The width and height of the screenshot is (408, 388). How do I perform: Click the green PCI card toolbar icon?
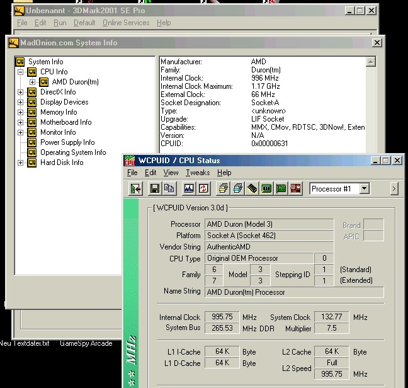pyautogui.click(x=281, y=188)
